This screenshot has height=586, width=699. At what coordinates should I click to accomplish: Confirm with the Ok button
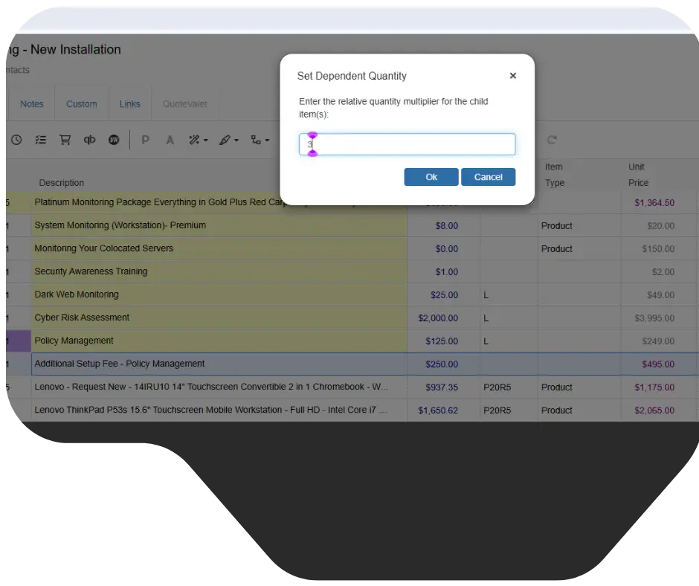coord(431,177)
